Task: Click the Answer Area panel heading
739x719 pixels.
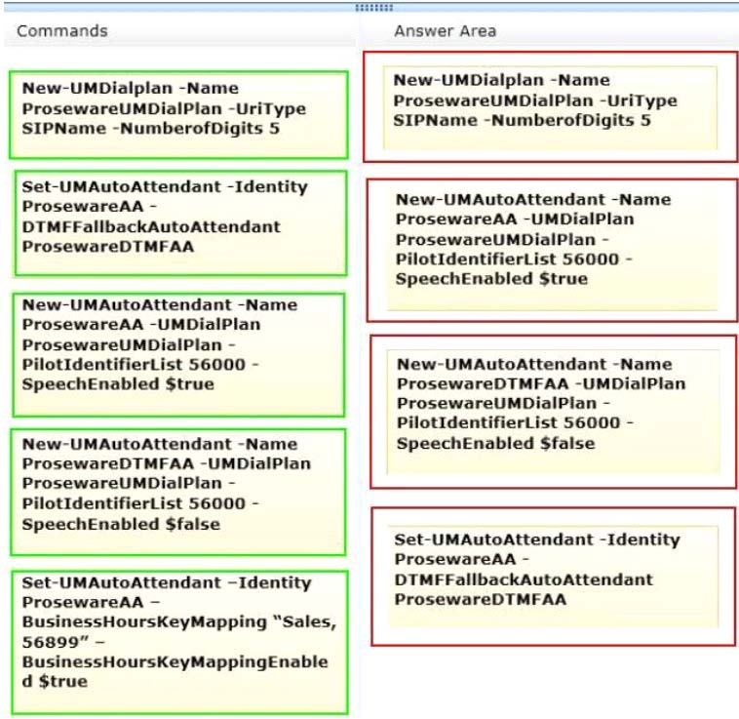Action: [x=446, y=31]
